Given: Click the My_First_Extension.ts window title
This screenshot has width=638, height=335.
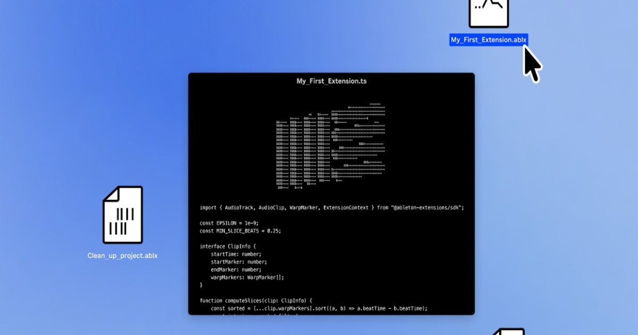Looking at the screenshot, I should (331, 81).
